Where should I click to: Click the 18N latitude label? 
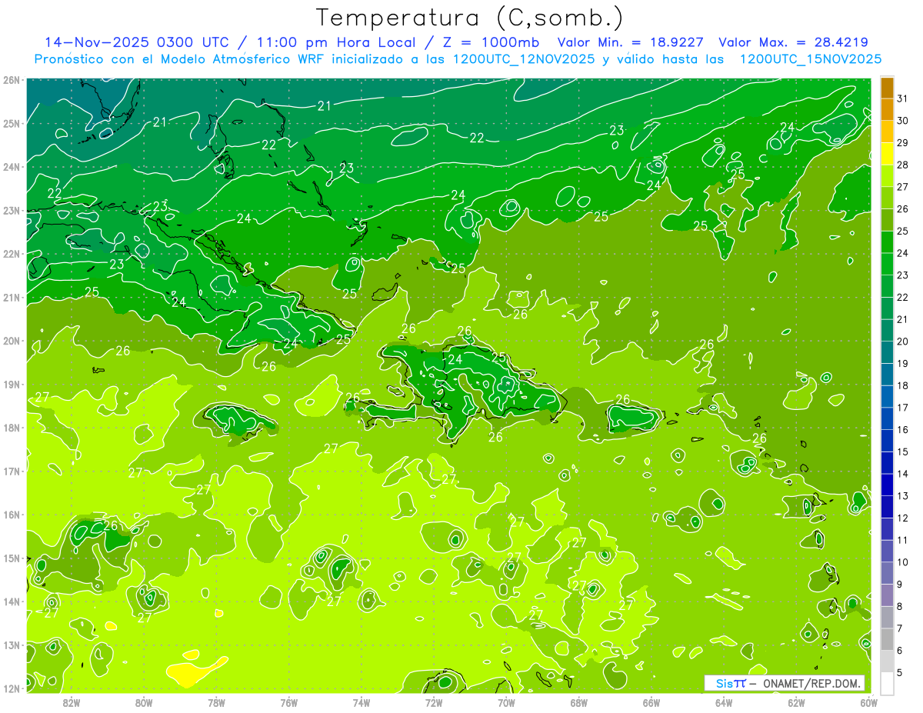pos(11,428)
